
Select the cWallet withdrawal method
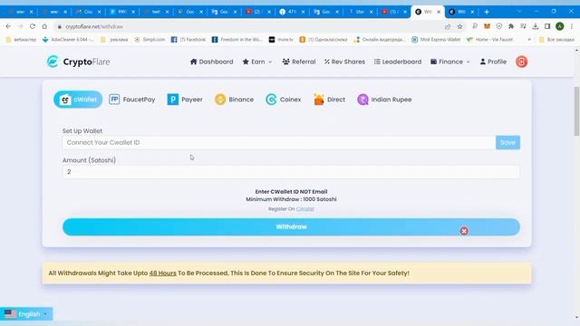click(78, 100)
